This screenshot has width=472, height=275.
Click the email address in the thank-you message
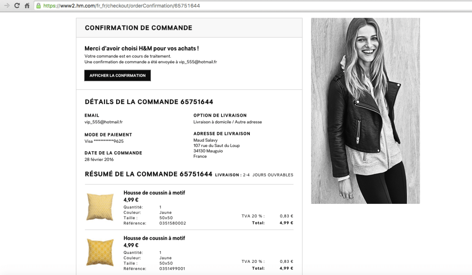(198, 62)
